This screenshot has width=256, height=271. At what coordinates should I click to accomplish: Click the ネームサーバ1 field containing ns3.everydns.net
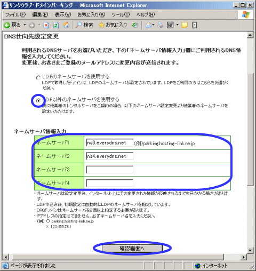[110, 142]
